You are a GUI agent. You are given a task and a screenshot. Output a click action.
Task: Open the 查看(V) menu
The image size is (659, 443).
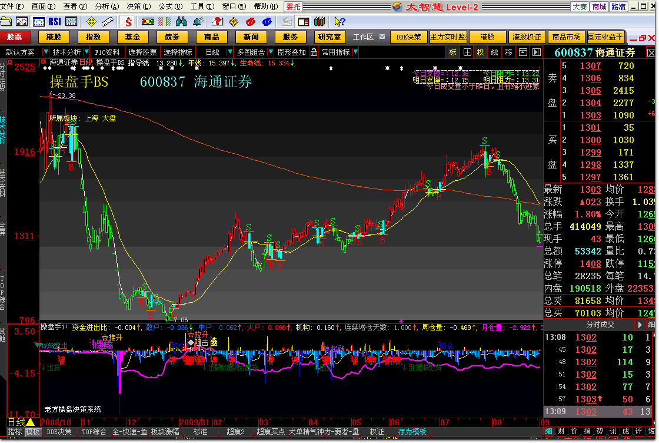[75, 6]
